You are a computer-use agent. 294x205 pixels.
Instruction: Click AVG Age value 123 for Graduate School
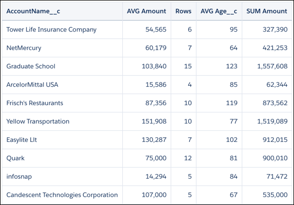point(232,66)
